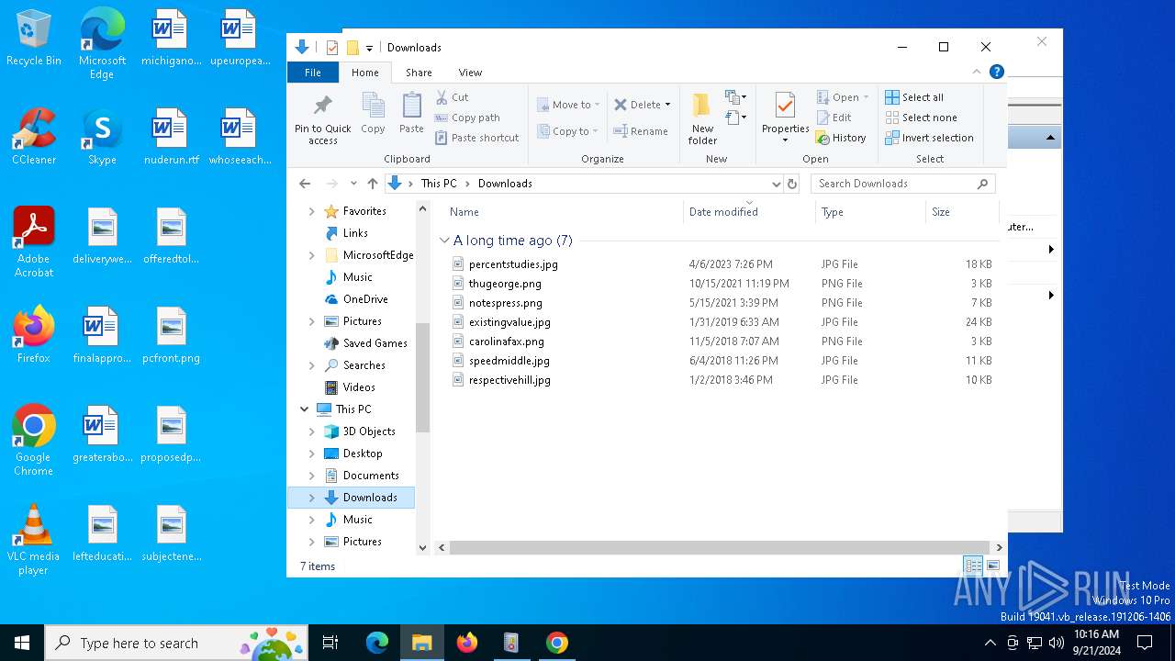Click Select all
The height and width of the screenshot is (661, 1175).
coord(914,97)
